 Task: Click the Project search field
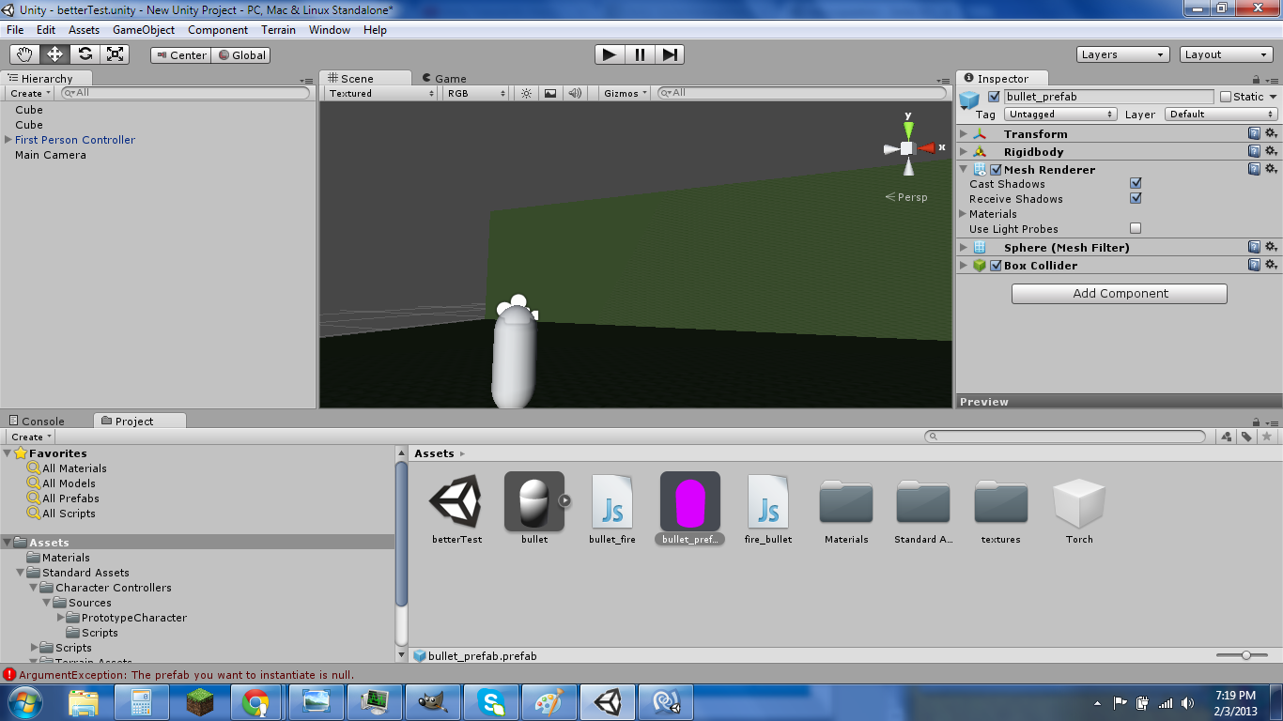[1065, 437]
